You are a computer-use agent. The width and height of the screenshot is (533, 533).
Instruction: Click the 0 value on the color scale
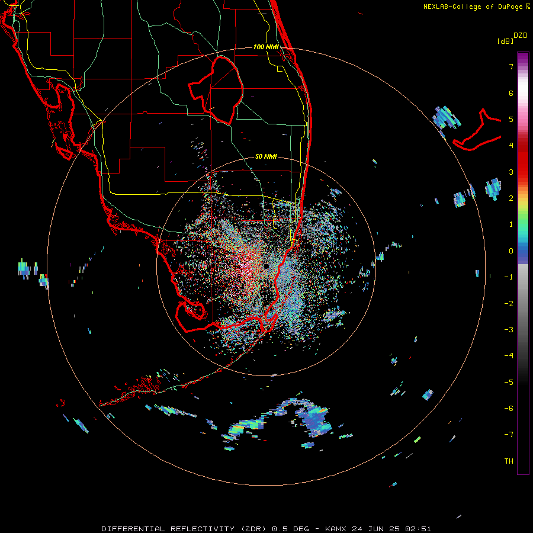tap(511, 251)
